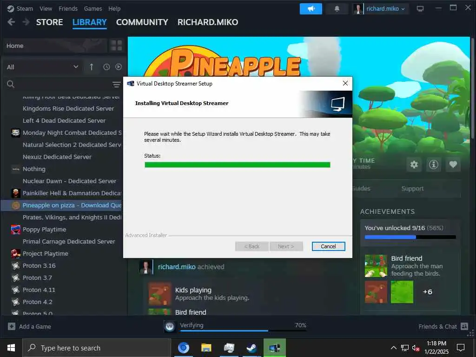Switch to the COMMUNITY tab
Image resolution: width=476 pixels, height=357 pixels.
142,22
